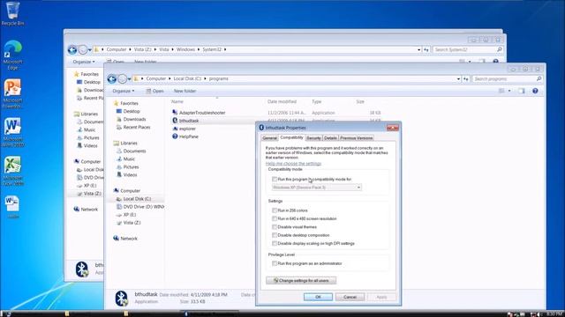Open Organize dropdown in System32 window
565x317 pixels.
click(84, 62)
